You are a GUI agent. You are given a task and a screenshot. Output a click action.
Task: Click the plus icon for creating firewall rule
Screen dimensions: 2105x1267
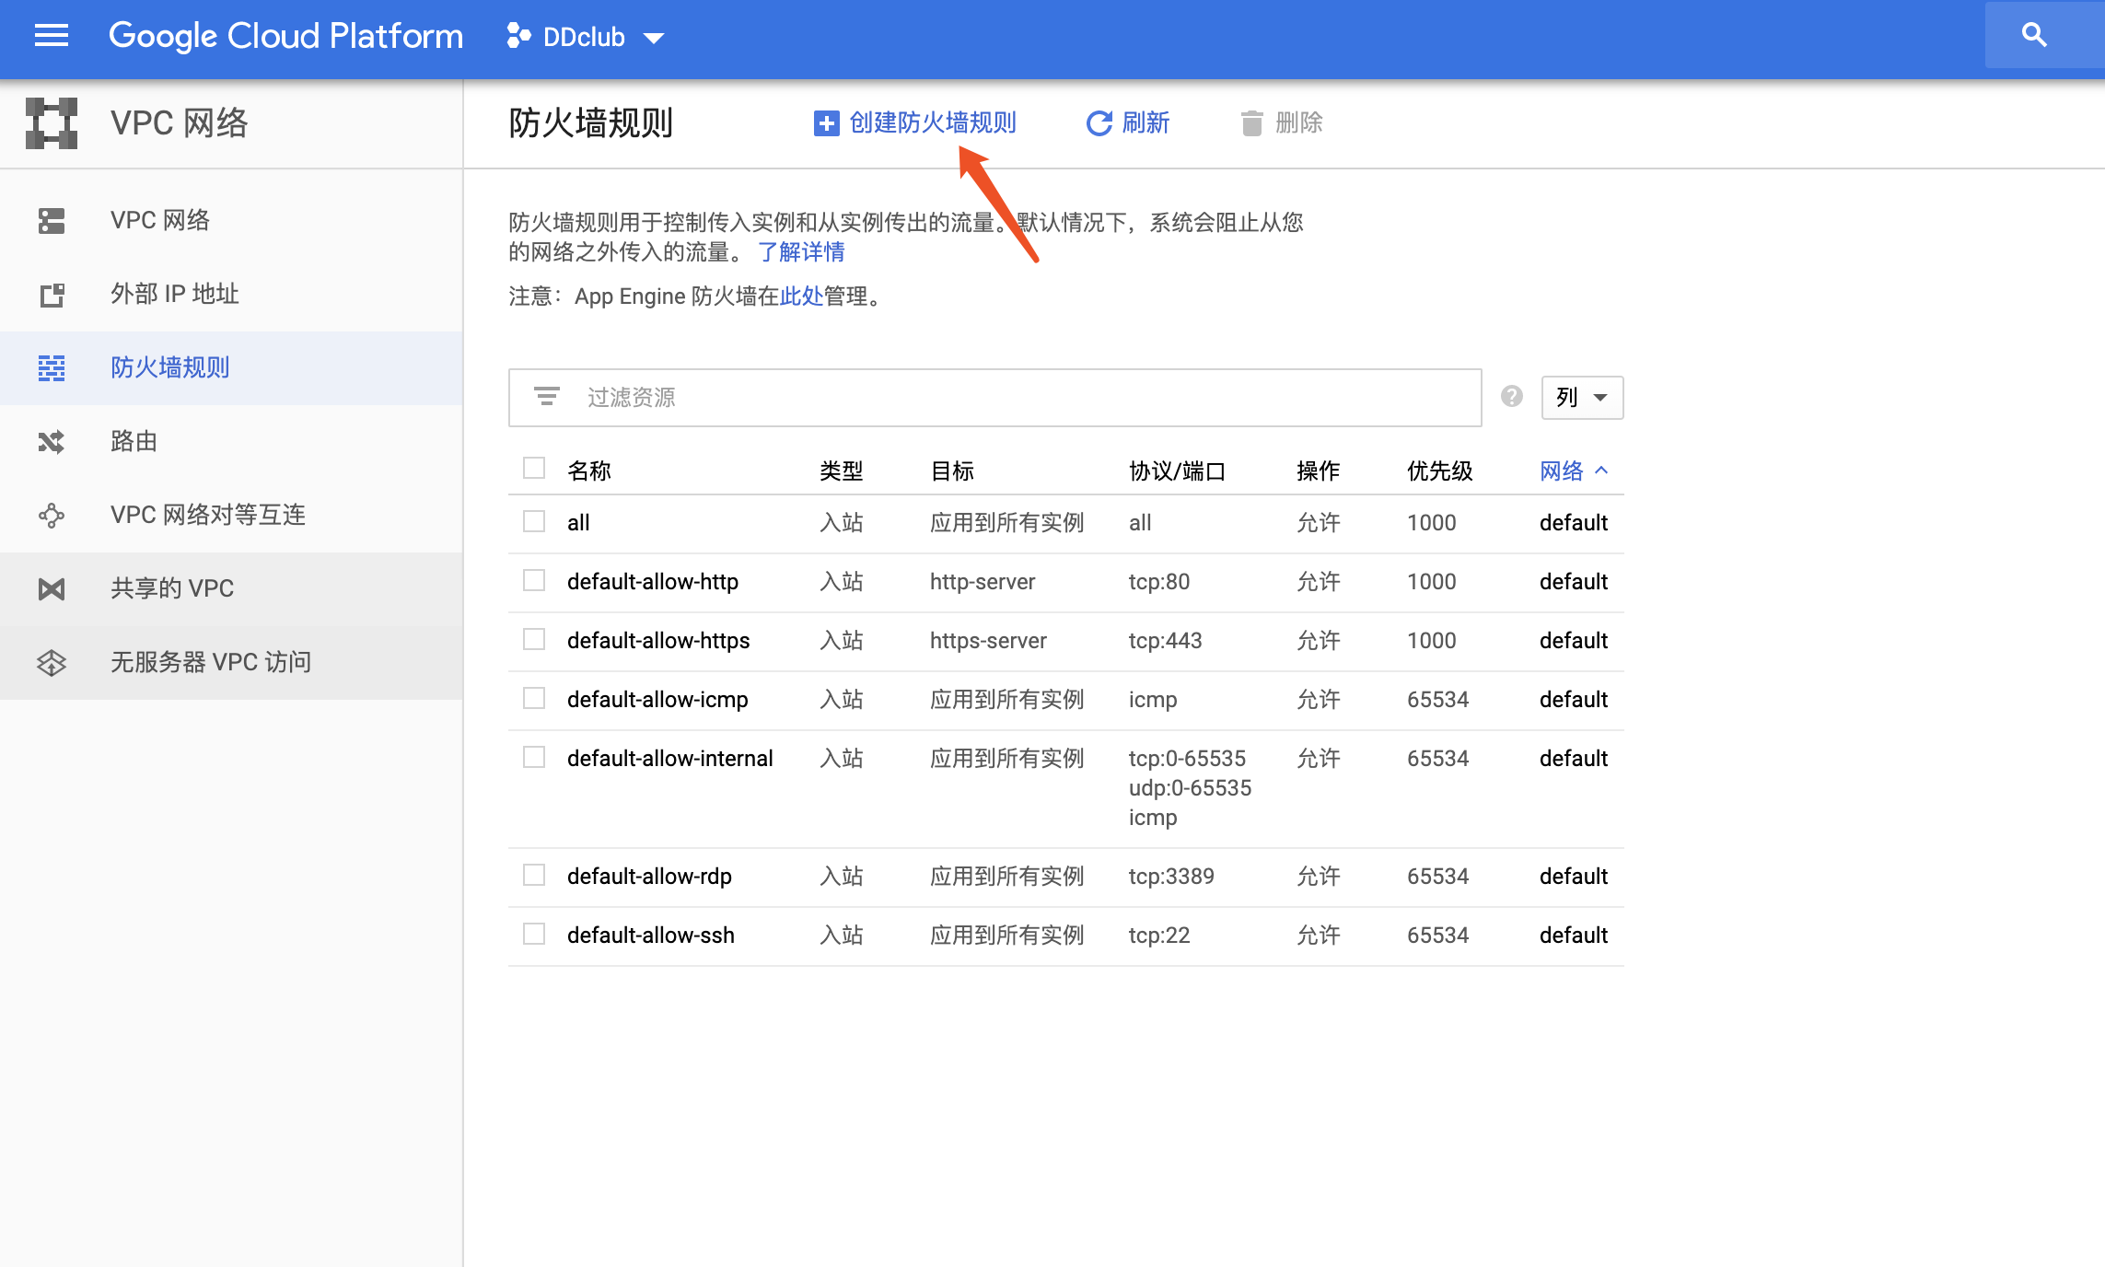(x=826, y=123)
